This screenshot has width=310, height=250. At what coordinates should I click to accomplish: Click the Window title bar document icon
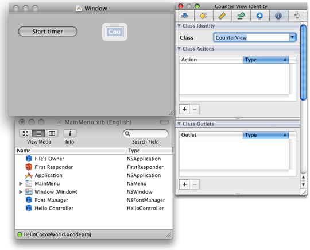click(79, 8)
